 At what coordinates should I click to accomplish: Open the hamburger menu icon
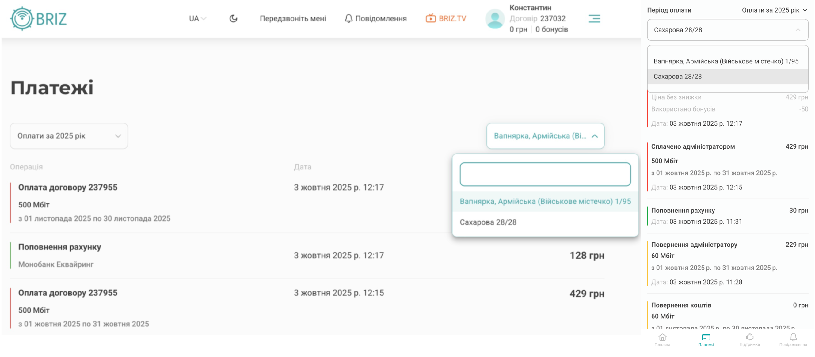[594, 18]
